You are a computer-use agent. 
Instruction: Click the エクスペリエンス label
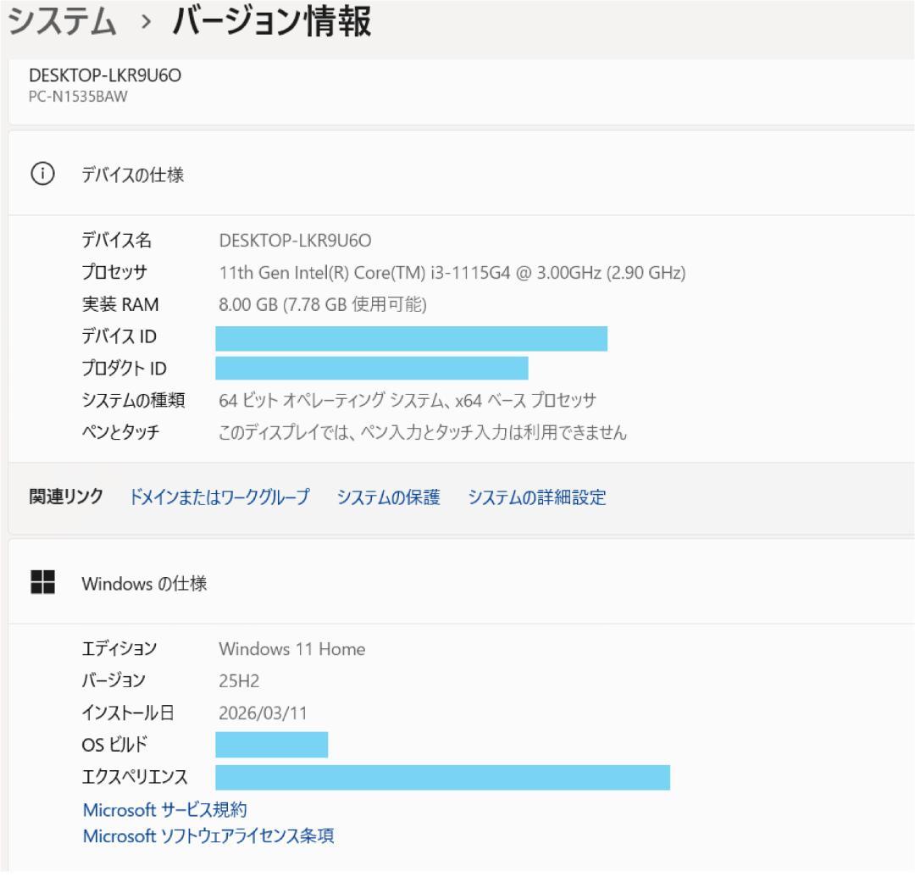pyautogui.click(x=135, y=777)
